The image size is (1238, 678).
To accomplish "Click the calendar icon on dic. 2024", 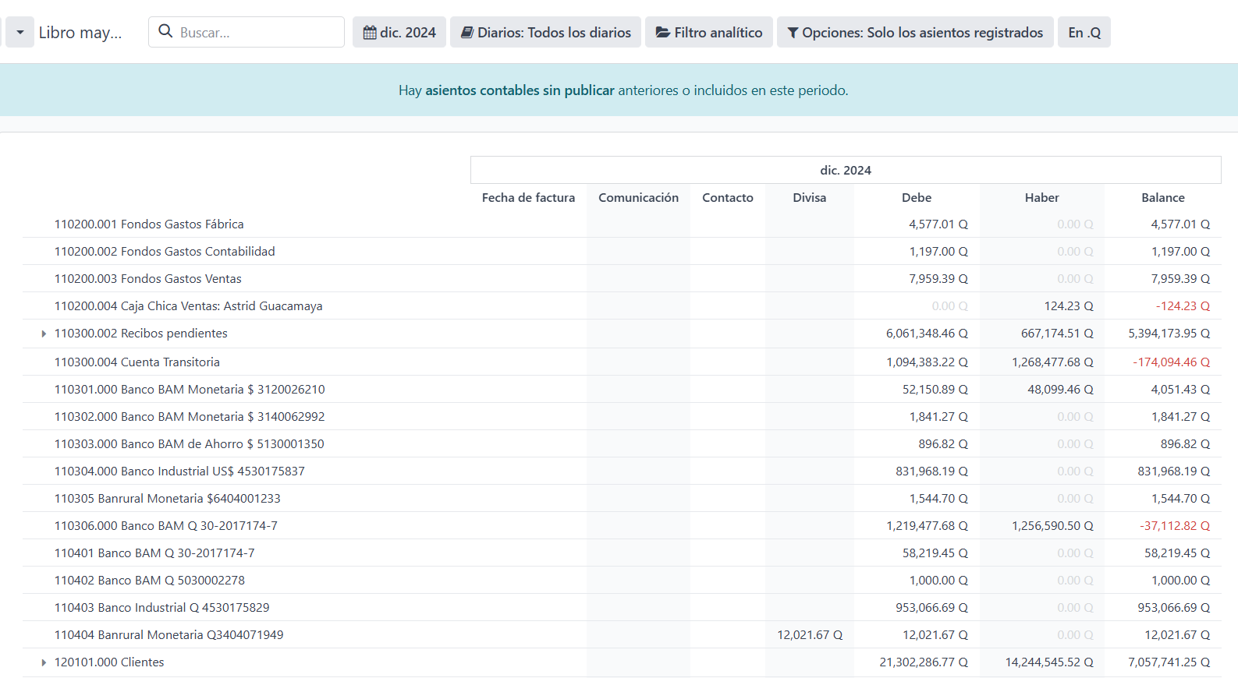I will (x=370, y=33).
